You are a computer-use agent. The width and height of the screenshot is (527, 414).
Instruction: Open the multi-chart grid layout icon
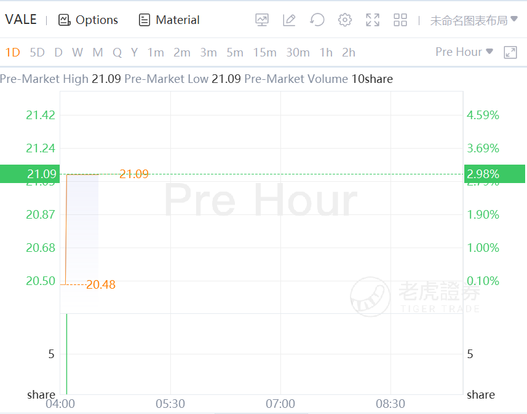click(400, 20)
